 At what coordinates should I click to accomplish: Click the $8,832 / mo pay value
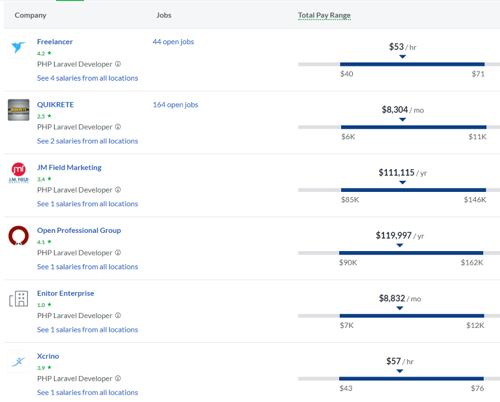click(400, 299)
